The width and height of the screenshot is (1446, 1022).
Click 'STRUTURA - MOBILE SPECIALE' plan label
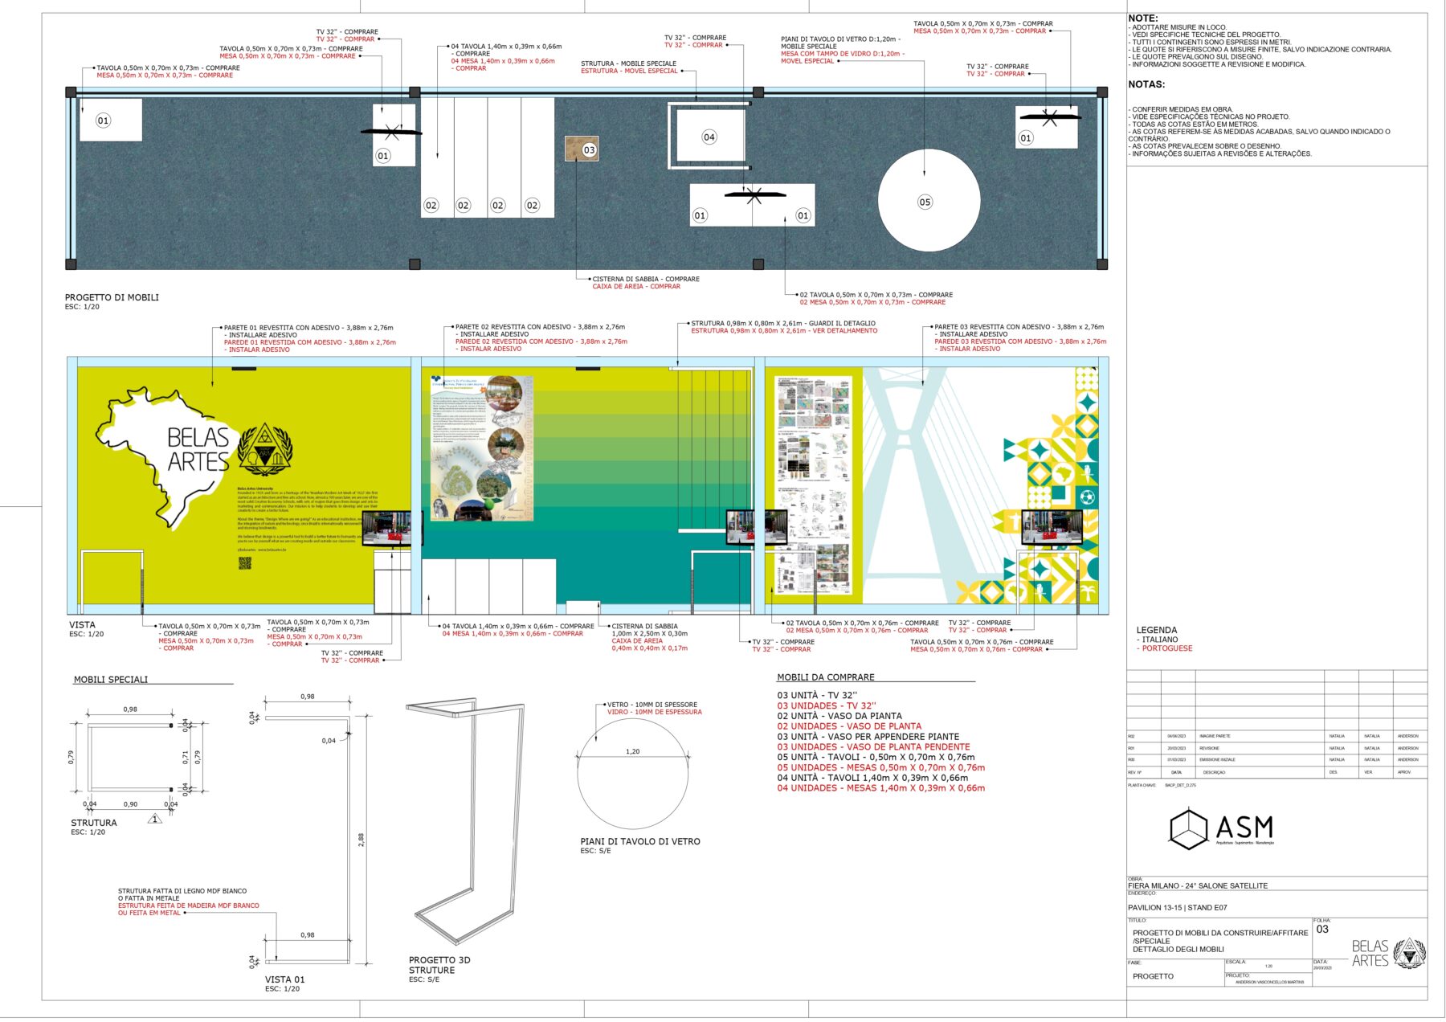point(628,63)
